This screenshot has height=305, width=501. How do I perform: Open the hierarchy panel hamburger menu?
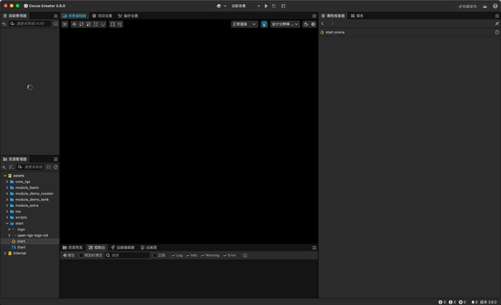[56, 16]
